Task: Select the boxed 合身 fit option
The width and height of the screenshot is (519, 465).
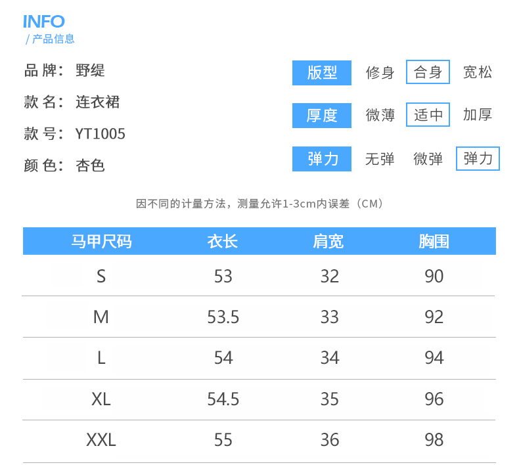Action: [428, 72]
